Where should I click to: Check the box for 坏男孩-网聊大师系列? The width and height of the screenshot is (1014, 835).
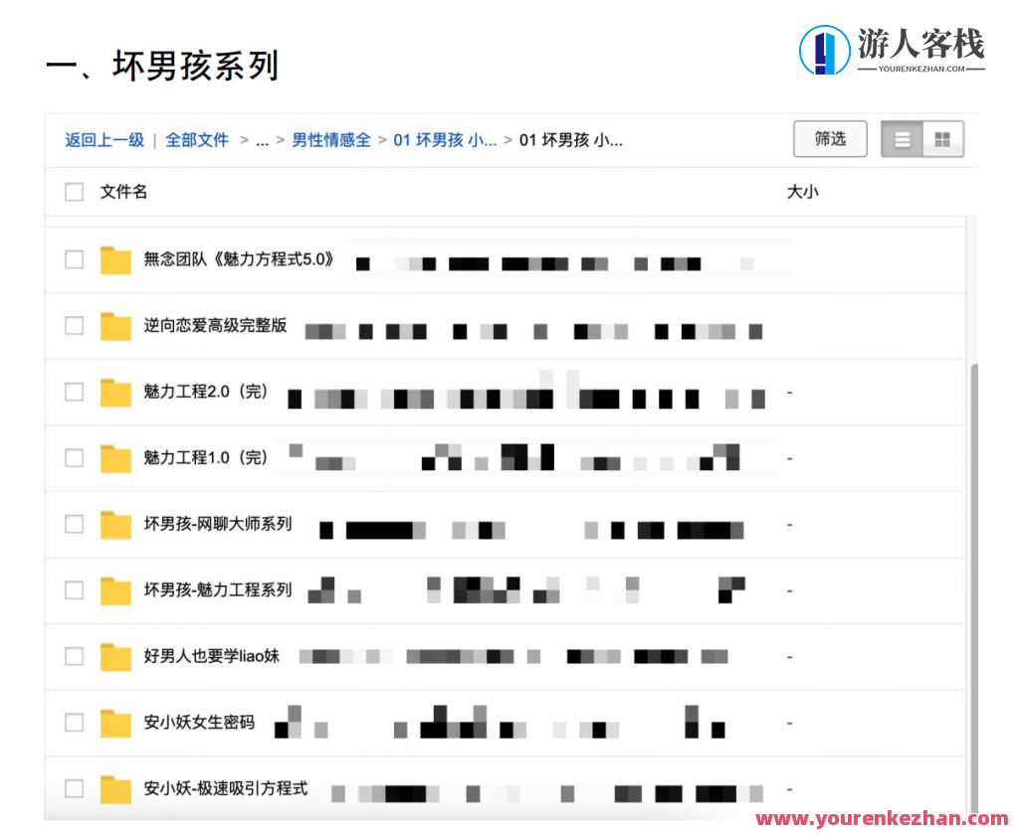coord(75,524)
